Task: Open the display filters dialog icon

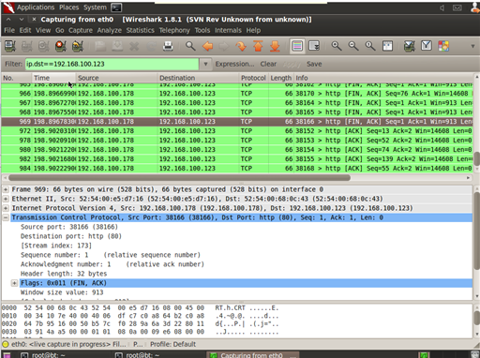Action: (x=427, y=46)
